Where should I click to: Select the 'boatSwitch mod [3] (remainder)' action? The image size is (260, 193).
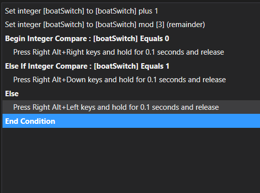tap(131, 25)
